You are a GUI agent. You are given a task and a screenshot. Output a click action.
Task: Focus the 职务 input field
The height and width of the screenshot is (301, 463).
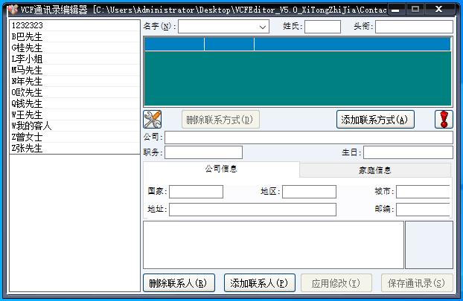203,152
